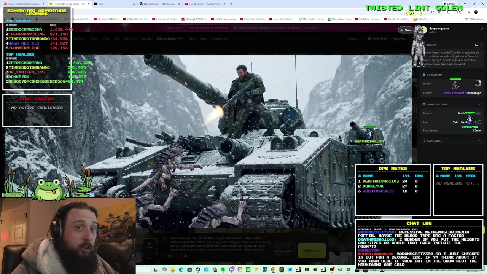
Task: Click the Camera Settings section icon
Action: click(x=424, y=104)
